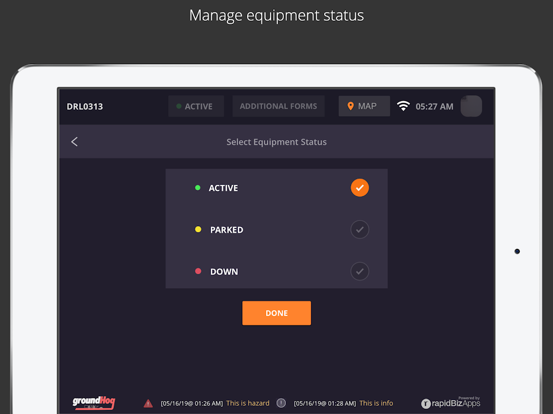Open the ACTIVE status button in header

[x=196, y=106]
